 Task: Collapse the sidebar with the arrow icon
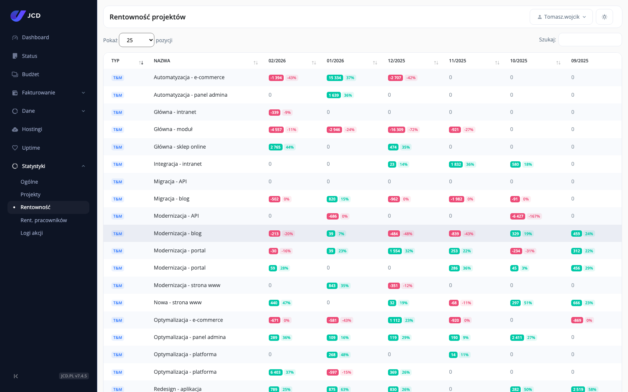(16, 376)
